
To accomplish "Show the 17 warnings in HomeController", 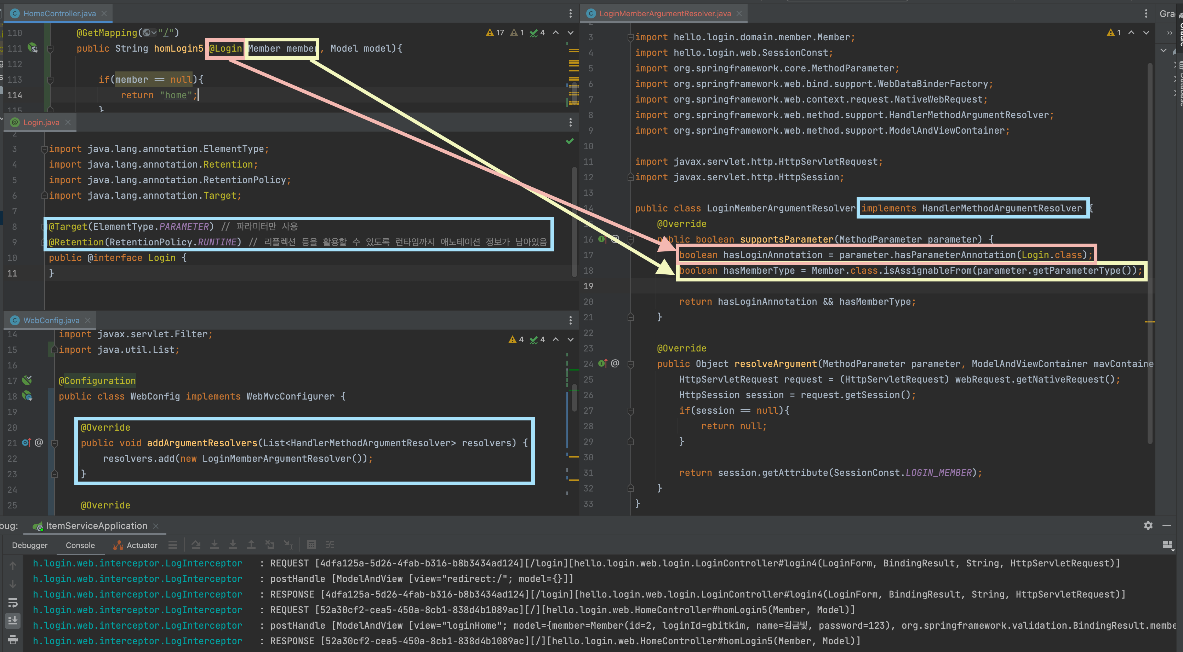I will tap(495, 33).
